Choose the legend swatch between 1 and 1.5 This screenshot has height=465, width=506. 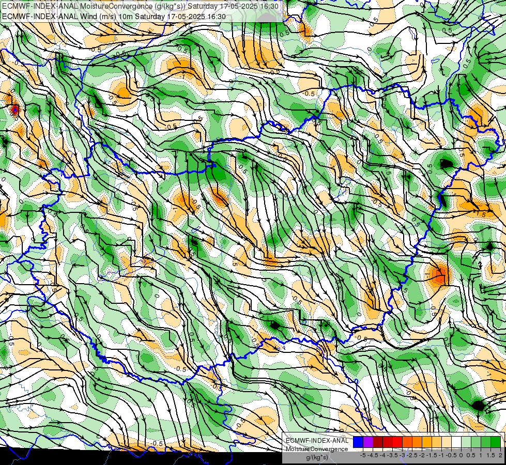pos(486,442)
